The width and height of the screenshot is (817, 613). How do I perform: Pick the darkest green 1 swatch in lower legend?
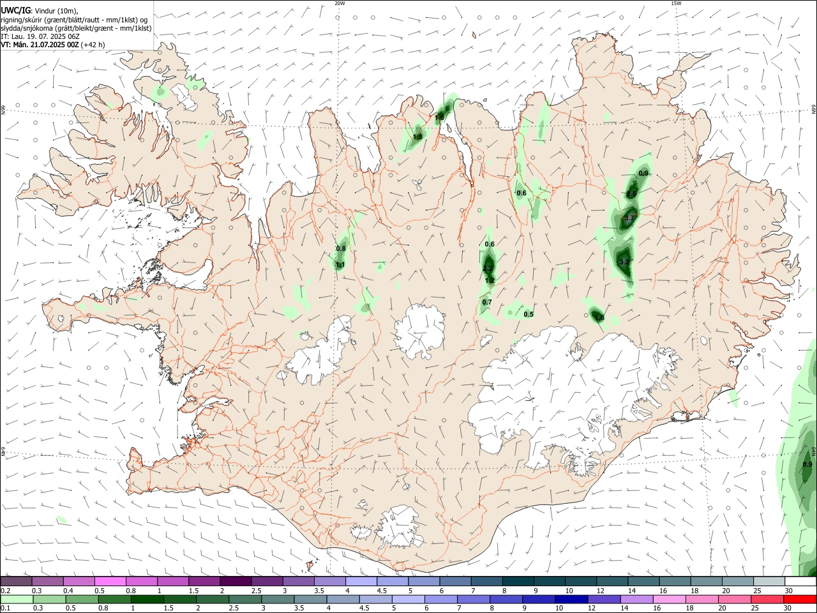tap(147, 599)
